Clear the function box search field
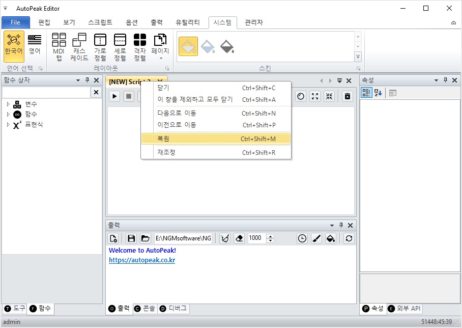The image size is (462, 328). pos(96,92)
